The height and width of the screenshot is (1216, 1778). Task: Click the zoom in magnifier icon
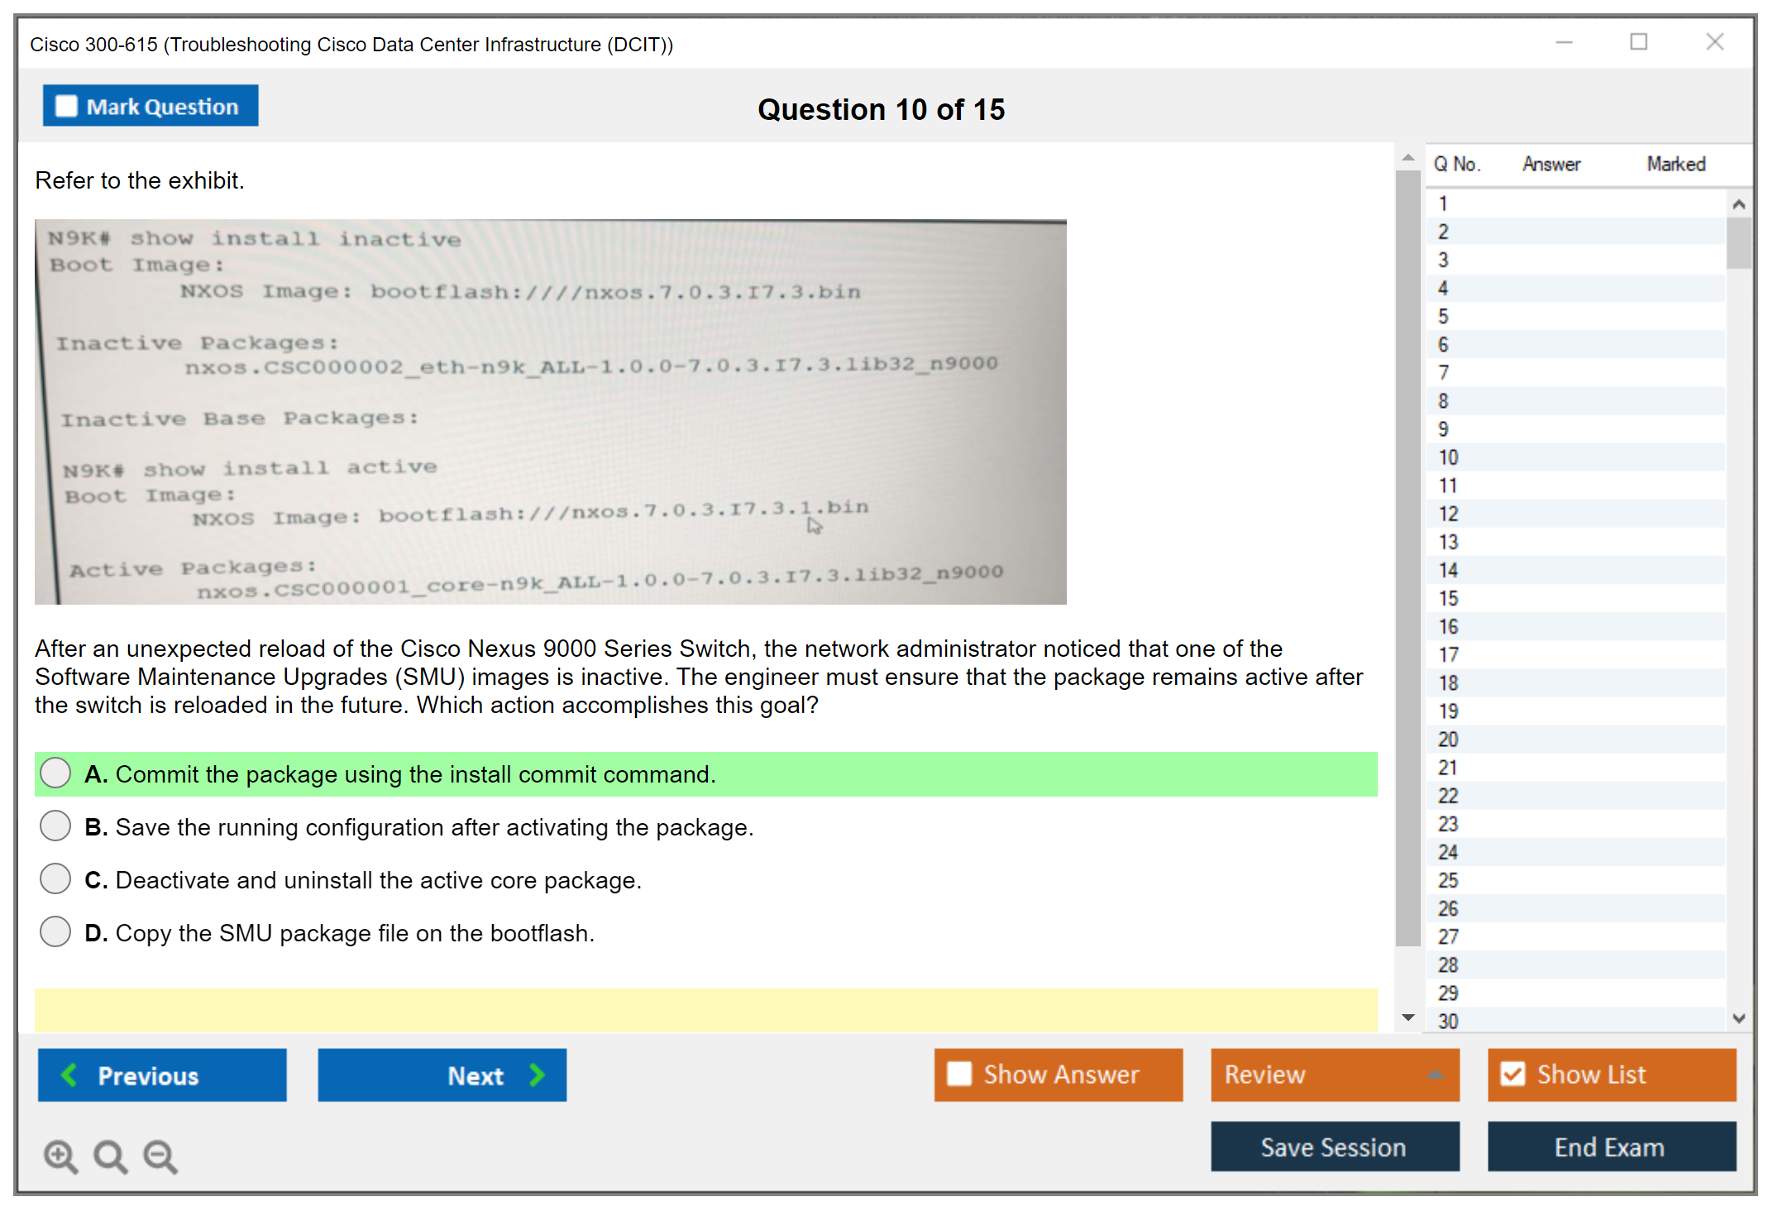60,1156
